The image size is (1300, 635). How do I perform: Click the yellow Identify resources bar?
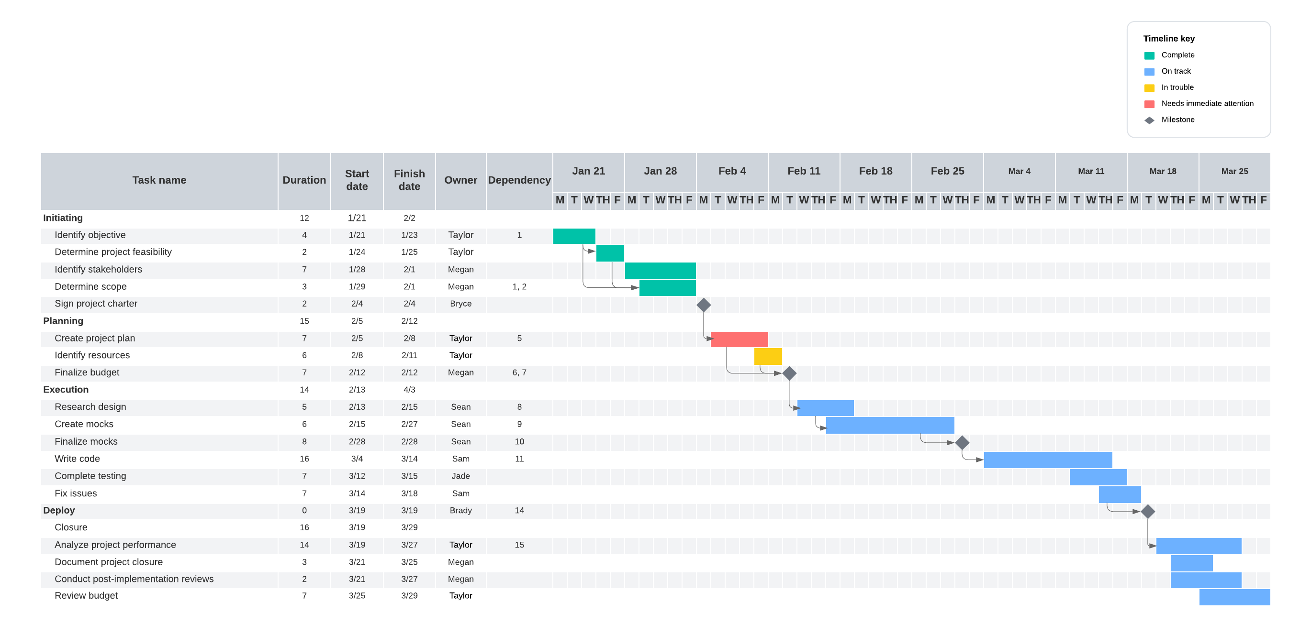click(768, 355)
